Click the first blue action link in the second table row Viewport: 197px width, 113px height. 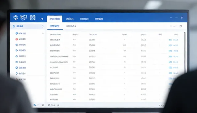coord(170,45)
